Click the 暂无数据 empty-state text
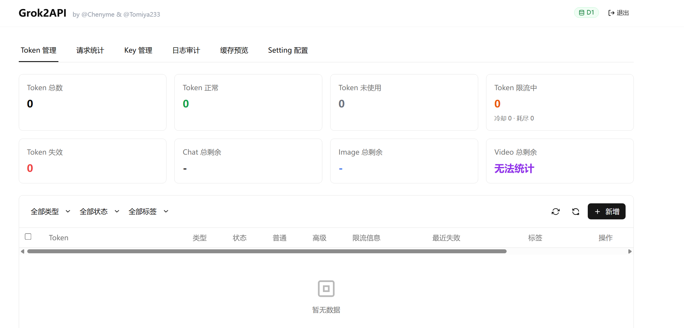 point(326,310)
